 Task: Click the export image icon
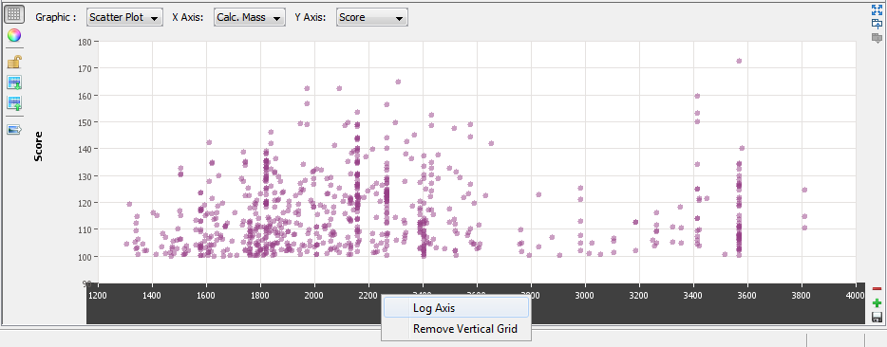tap(14, 130)
